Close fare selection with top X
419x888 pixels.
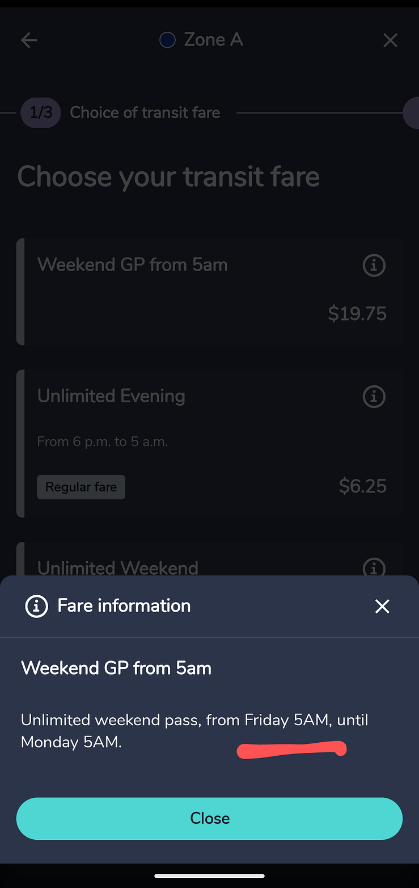(390, 40)
